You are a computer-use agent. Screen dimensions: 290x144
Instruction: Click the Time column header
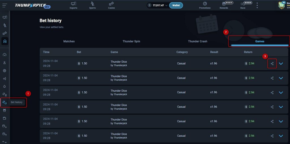tap(46, 52)
